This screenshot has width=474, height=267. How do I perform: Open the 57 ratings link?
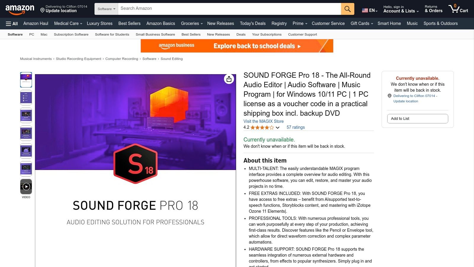point(296,127)
